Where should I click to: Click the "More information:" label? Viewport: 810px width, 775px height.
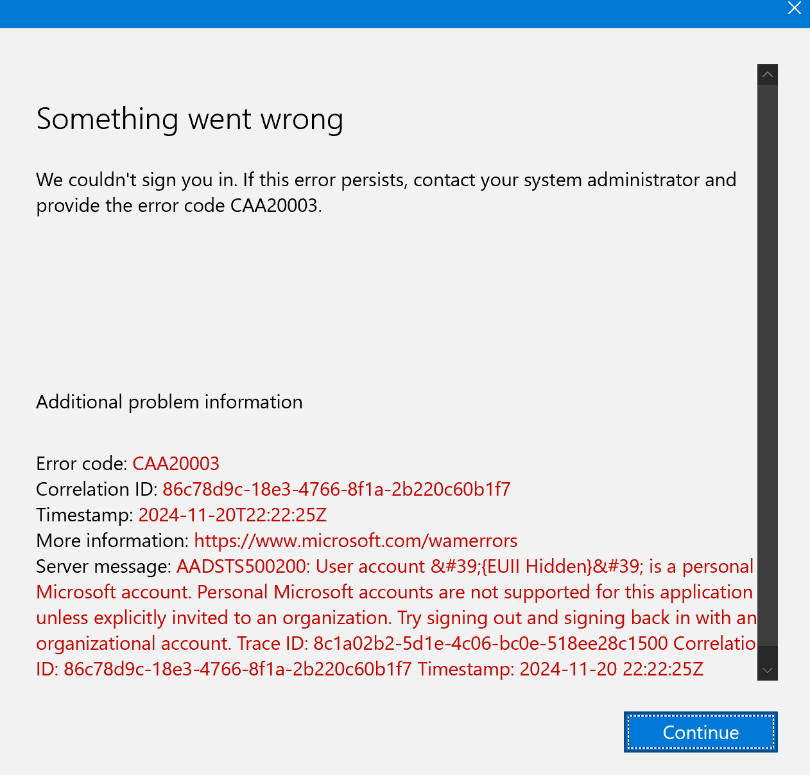pyautogui.click(x=113, y=541)
